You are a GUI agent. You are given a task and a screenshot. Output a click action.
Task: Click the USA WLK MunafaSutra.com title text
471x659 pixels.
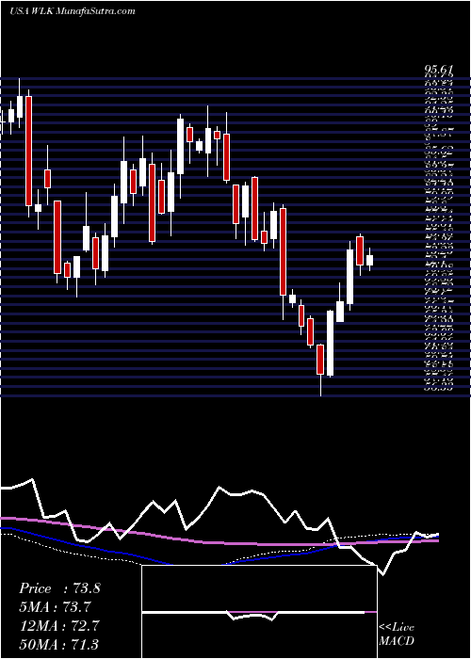(x=72, y=11)
